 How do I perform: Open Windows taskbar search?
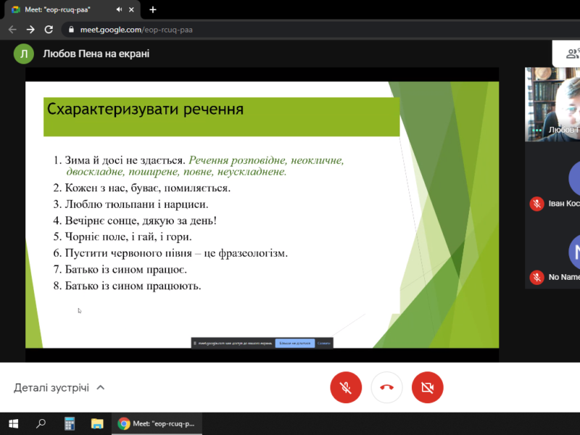(x=41, y=424)
